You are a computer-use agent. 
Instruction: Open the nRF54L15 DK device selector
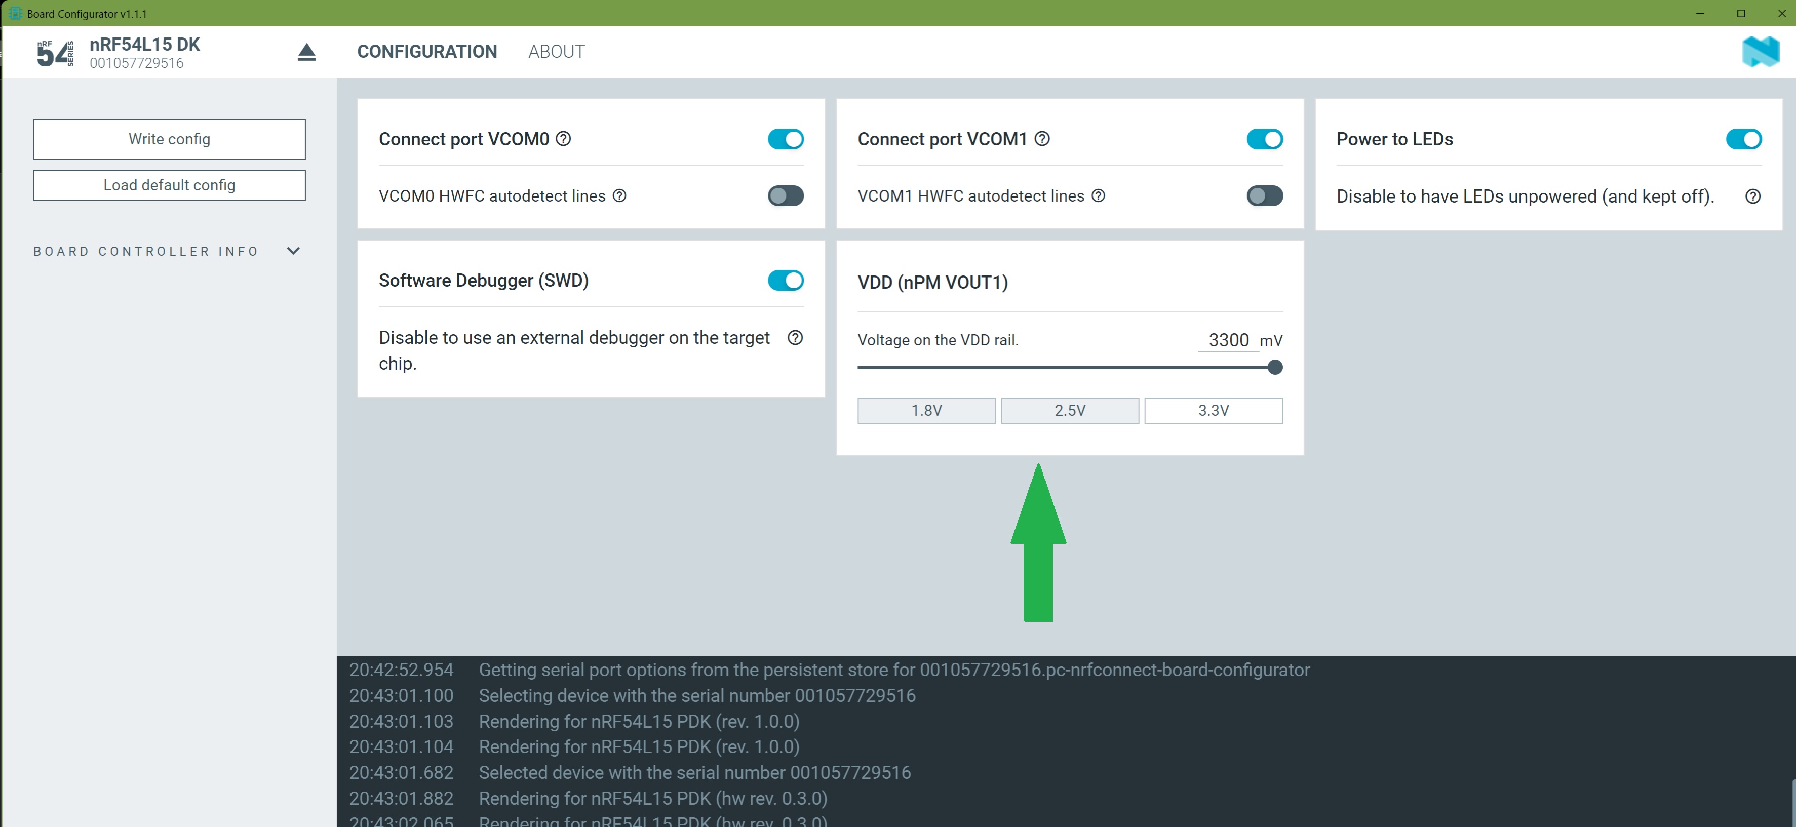(144, 53)
